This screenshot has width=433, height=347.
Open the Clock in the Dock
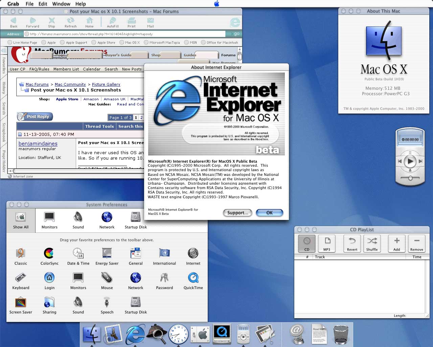coord(178,334)
